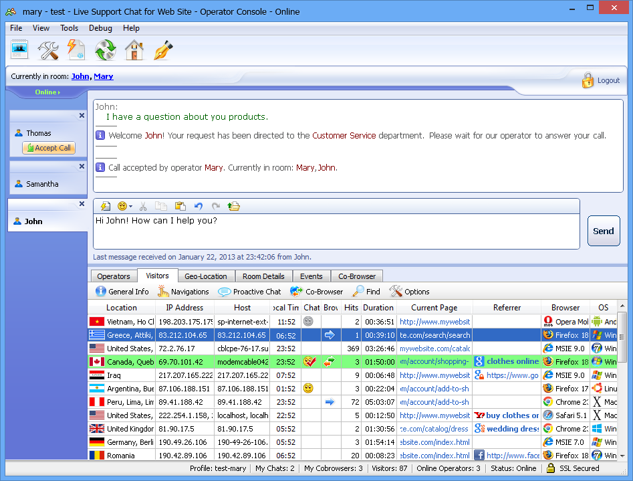
Task: Click SSL Secured lock icon in status bar
Action: point(550,468)
